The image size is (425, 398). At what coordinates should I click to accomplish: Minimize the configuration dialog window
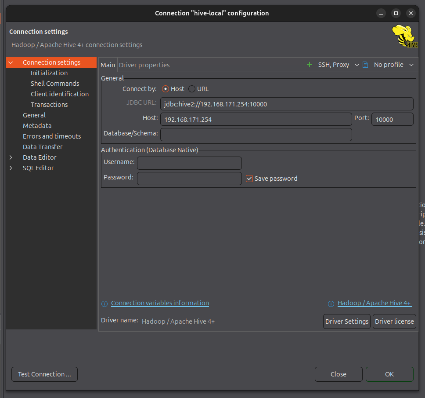click(381, 13)
